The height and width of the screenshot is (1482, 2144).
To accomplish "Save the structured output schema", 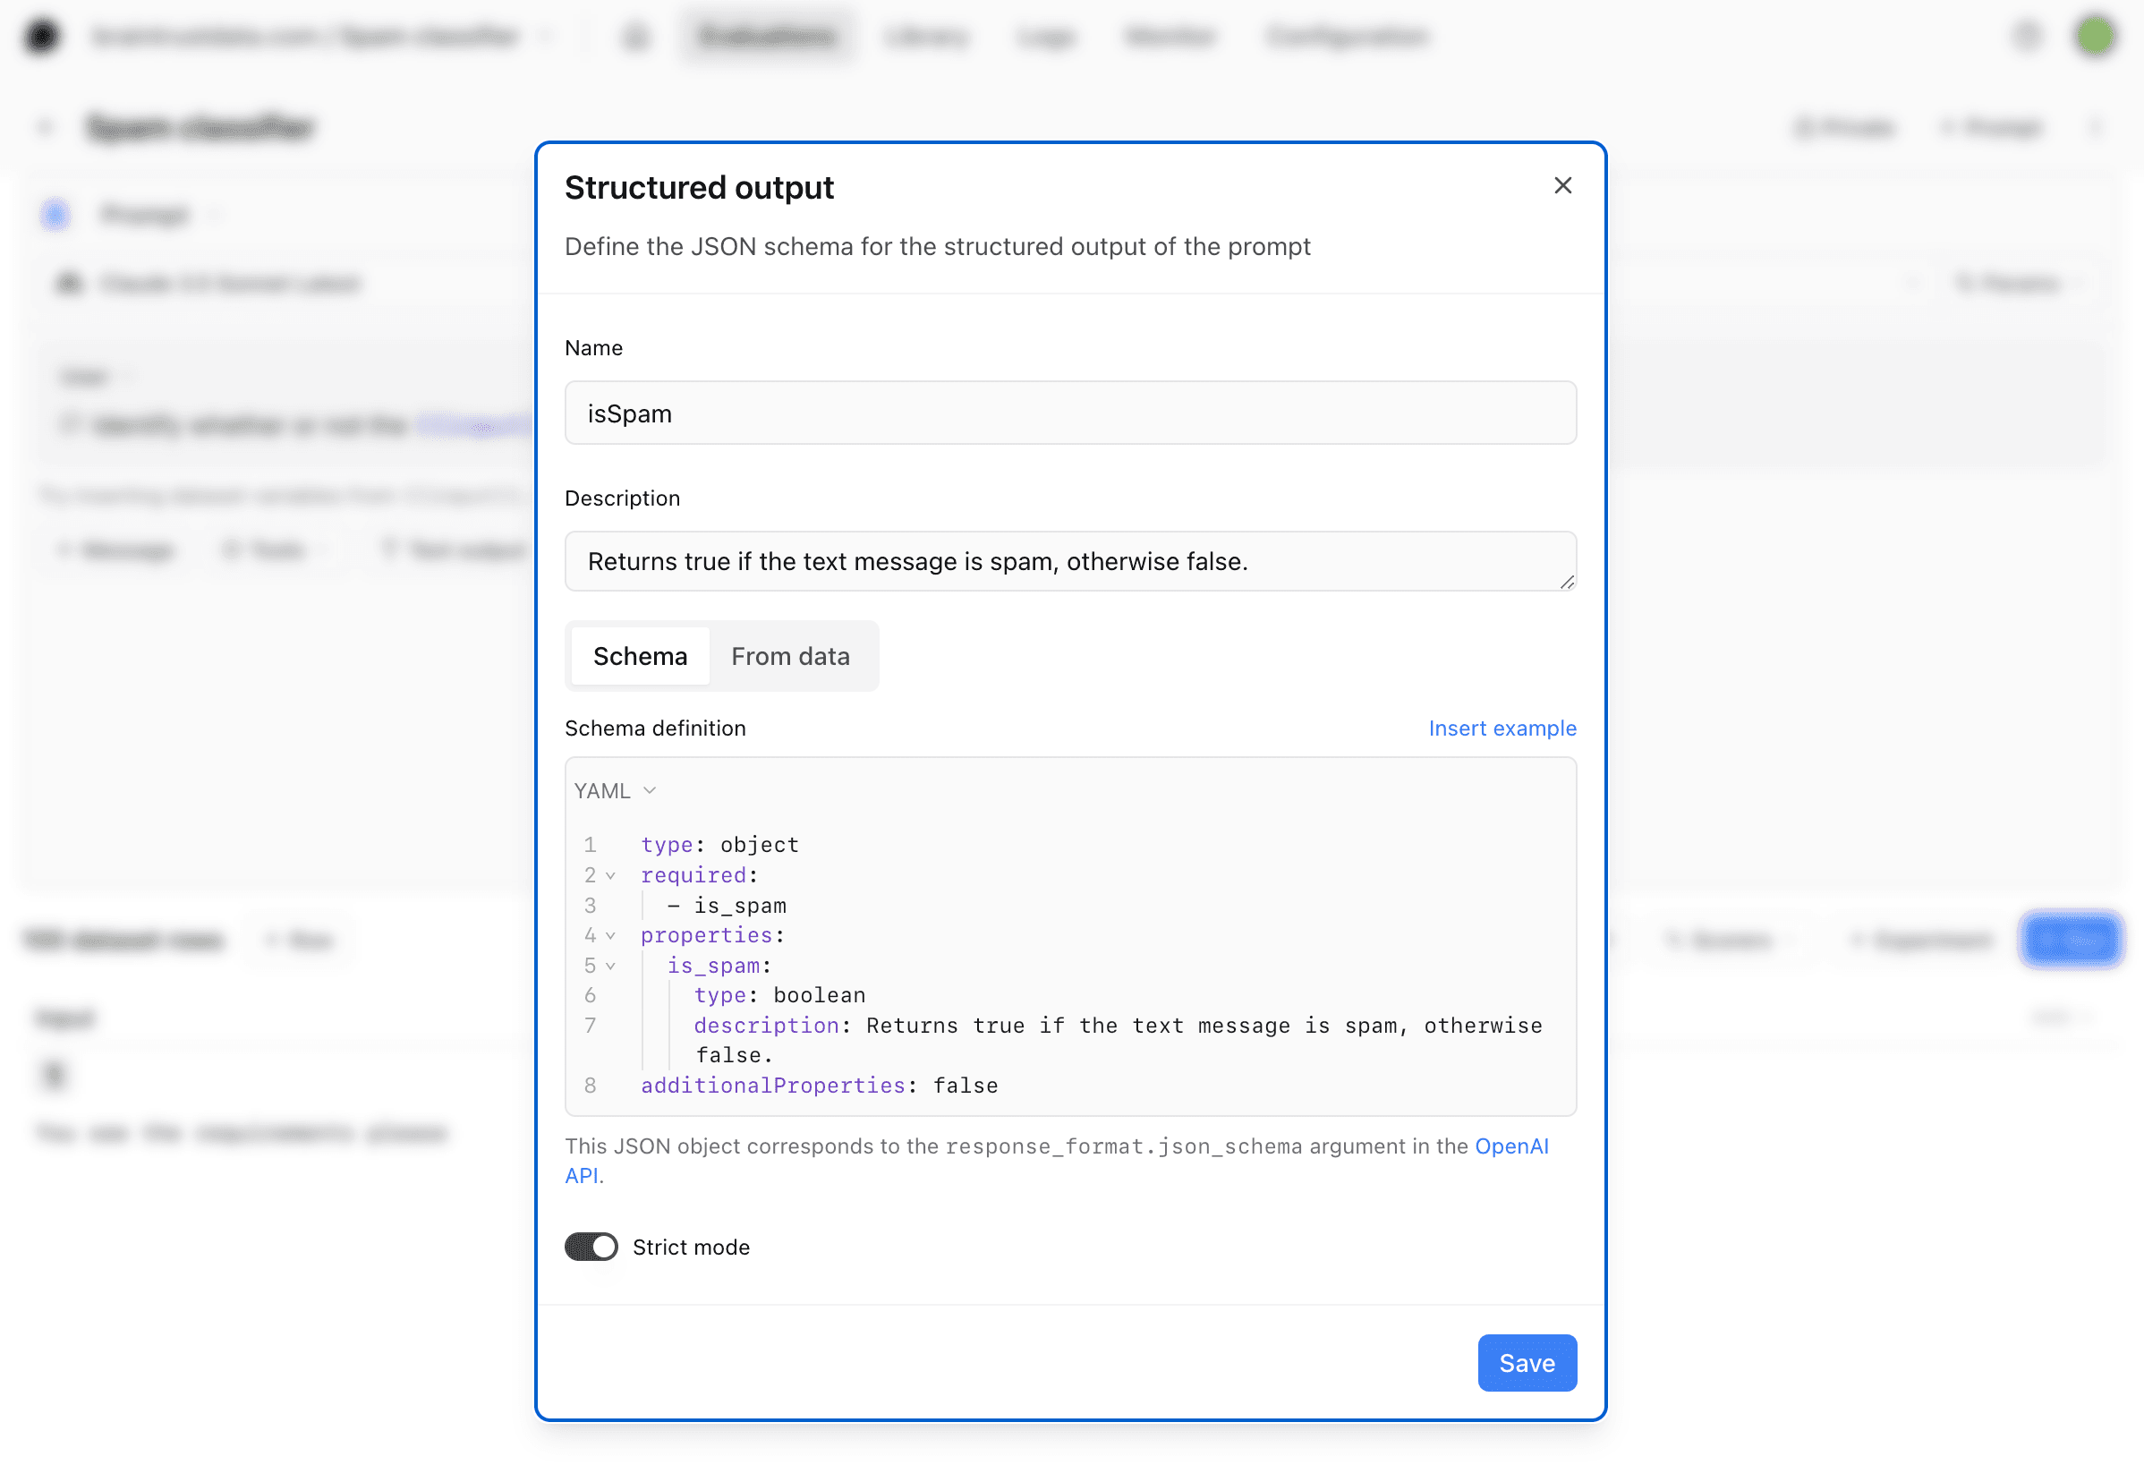I will (1526, 1362).
